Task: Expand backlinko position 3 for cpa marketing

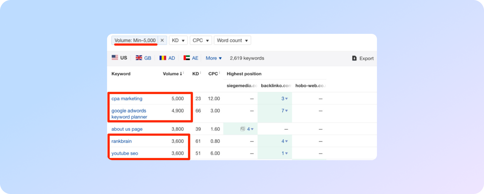Action: (284, 99)
